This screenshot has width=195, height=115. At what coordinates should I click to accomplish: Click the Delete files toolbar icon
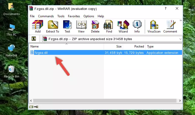click(x=95, y=26)
